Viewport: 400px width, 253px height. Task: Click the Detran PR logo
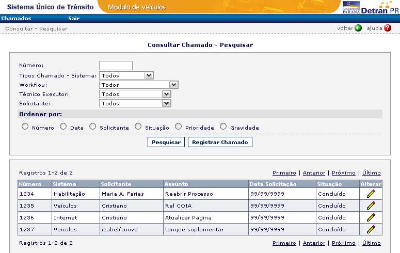point(370,8)
